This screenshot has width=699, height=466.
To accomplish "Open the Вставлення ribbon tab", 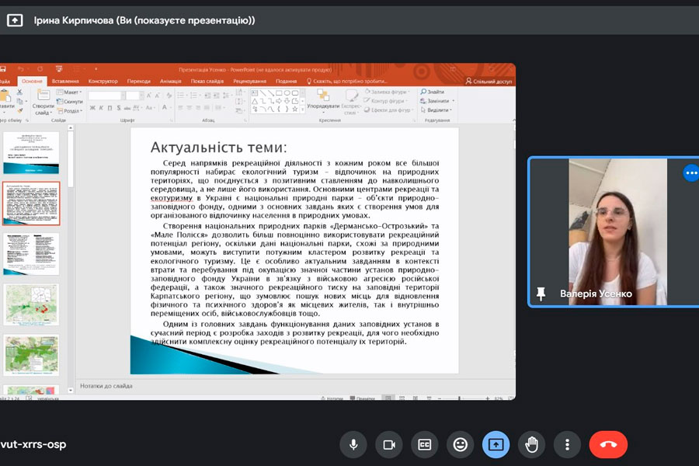I will [65, 81].
